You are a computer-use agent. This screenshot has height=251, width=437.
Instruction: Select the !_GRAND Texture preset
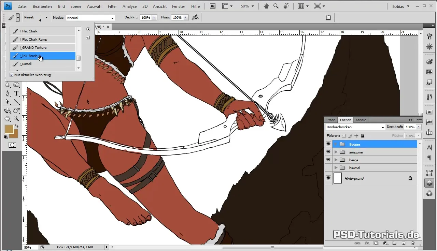click(43, 47)
